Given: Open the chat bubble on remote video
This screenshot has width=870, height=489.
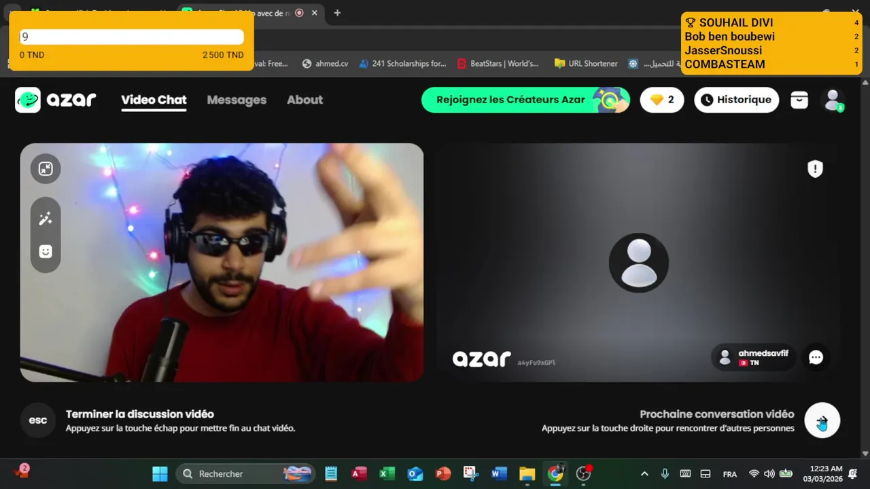Looking at the screenshot, I should [816, 357].
